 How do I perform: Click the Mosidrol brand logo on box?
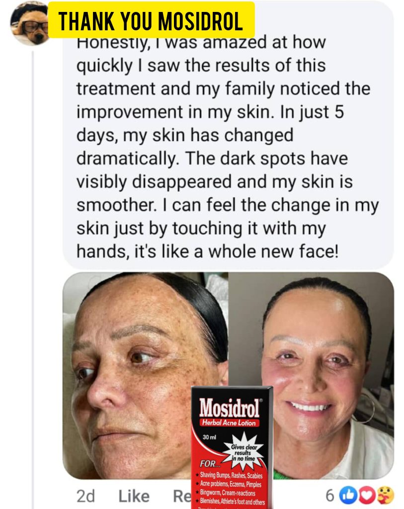tap(230, 408)
